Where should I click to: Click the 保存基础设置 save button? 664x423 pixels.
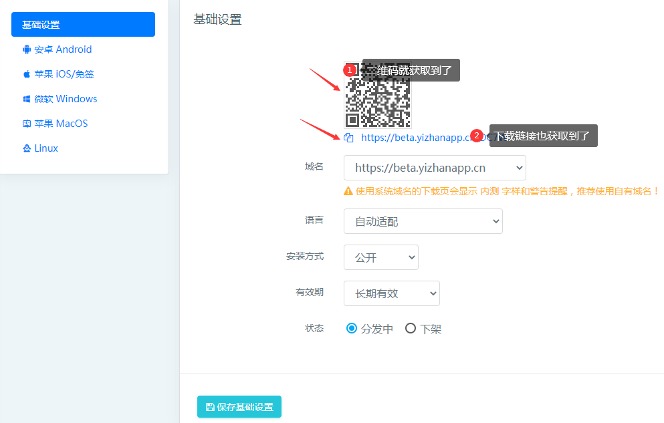(x=239, y=406)
